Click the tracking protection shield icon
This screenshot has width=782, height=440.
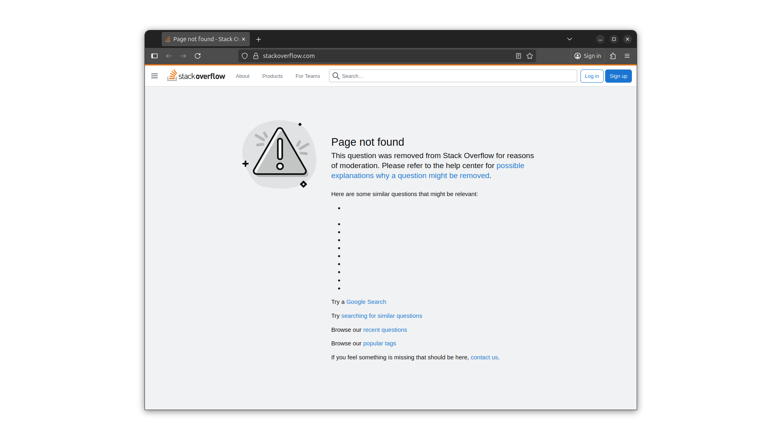[x=245, y=56]
